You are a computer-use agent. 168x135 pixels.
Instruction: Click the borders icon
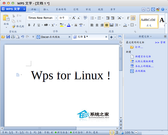[132, 25]
